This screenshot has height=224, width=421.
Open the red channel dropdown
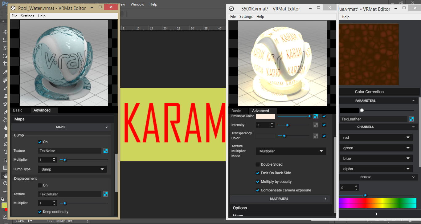pyautogui.click(x=376, y=138)
